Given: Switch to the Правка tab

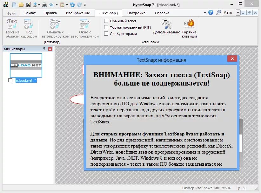Looking at the screenshot, I should click(x=50, y=13).
